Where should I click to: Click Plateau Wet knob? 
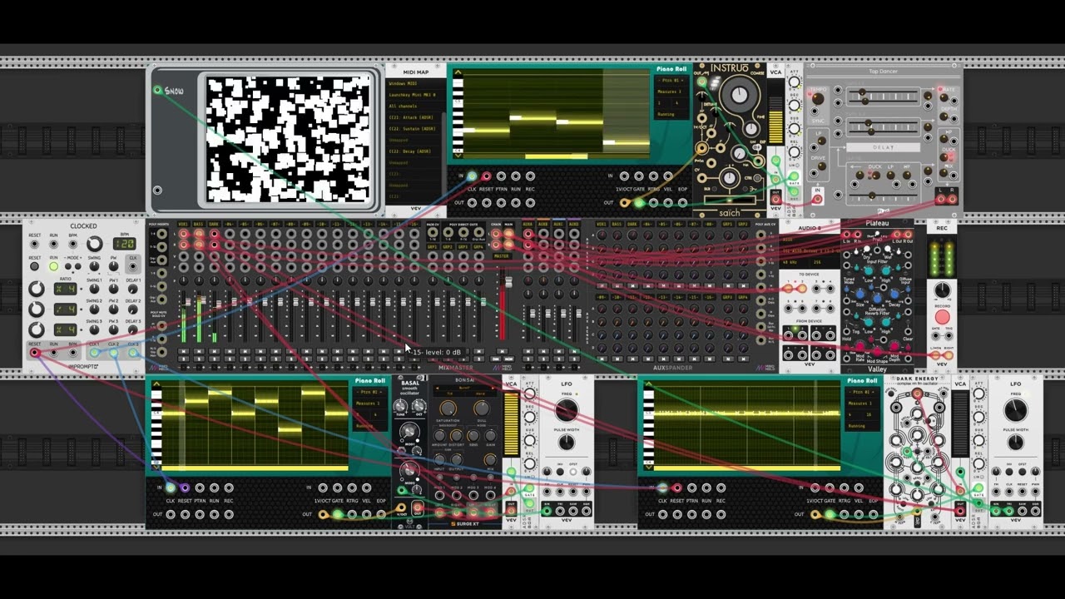(887, 249)
